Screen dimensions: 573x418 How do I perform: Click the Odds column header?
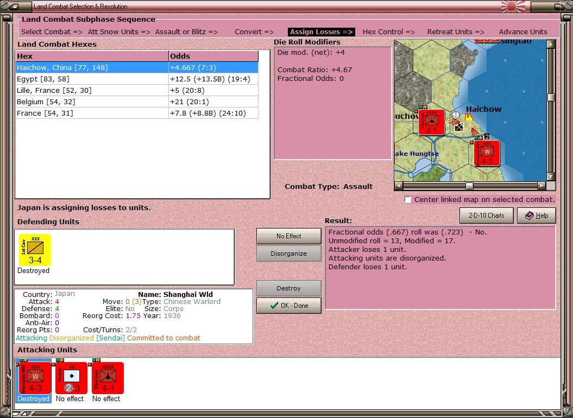click(213, 56)
